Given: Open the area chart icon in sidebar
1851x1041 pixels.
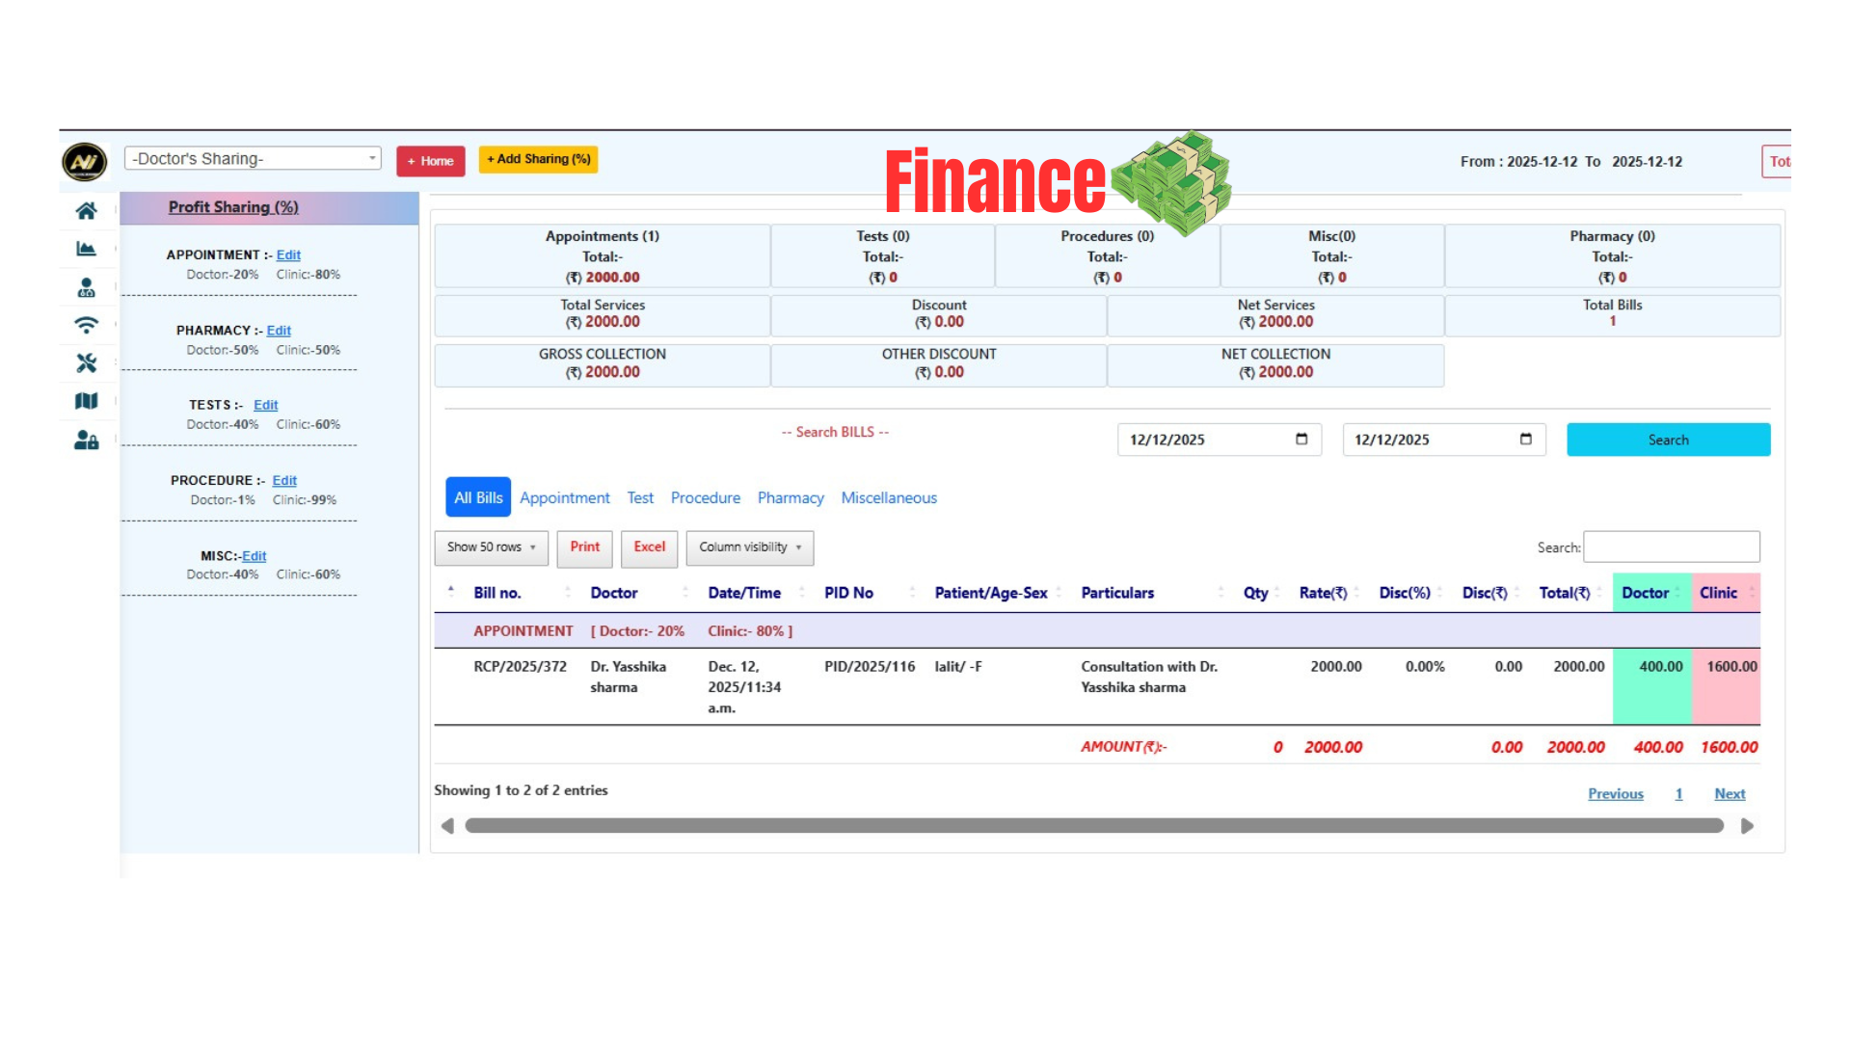Looking at the screenshot, I should coord(86,249).
